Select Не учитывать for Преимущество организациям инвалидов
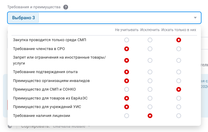Screen dimensions: 208x132 coord(127,81)
